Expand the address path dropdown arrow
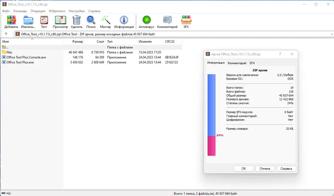Image resolution: width=334 pixels, height=196 pixels. coord(331,34)
